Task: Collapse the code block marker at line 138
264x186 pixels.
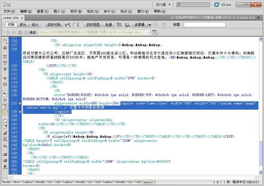Action: [x=20, y=112]
